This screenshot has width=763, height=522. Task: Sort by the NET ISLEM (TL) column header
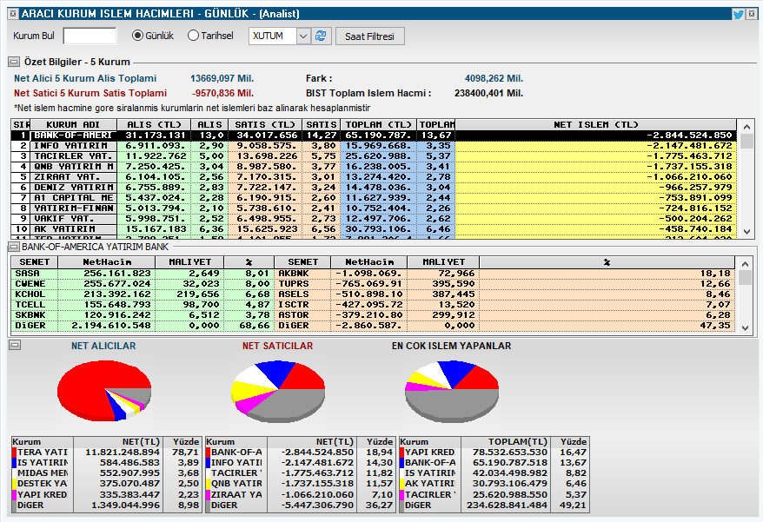coord(595,124)
